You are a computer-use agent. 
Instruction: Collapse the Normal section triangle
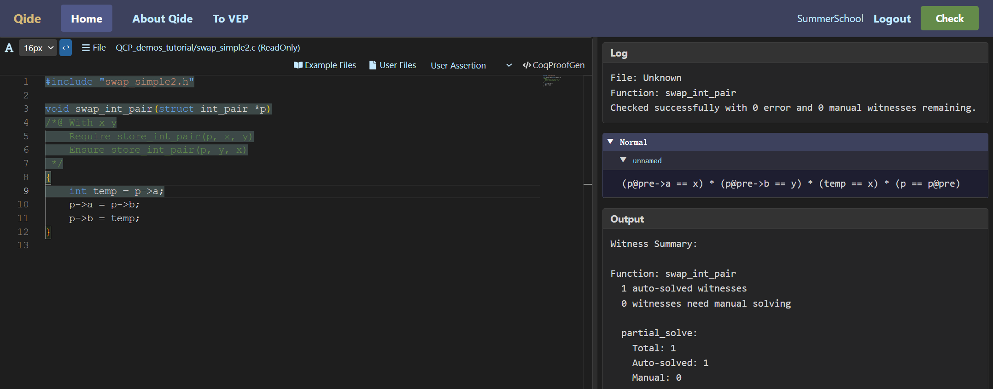[x=610, y=142]
